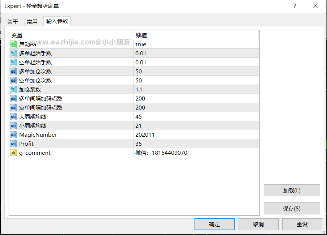
Task: Select the 多单起始手数 variable name
Action: (x=35, y=53)
